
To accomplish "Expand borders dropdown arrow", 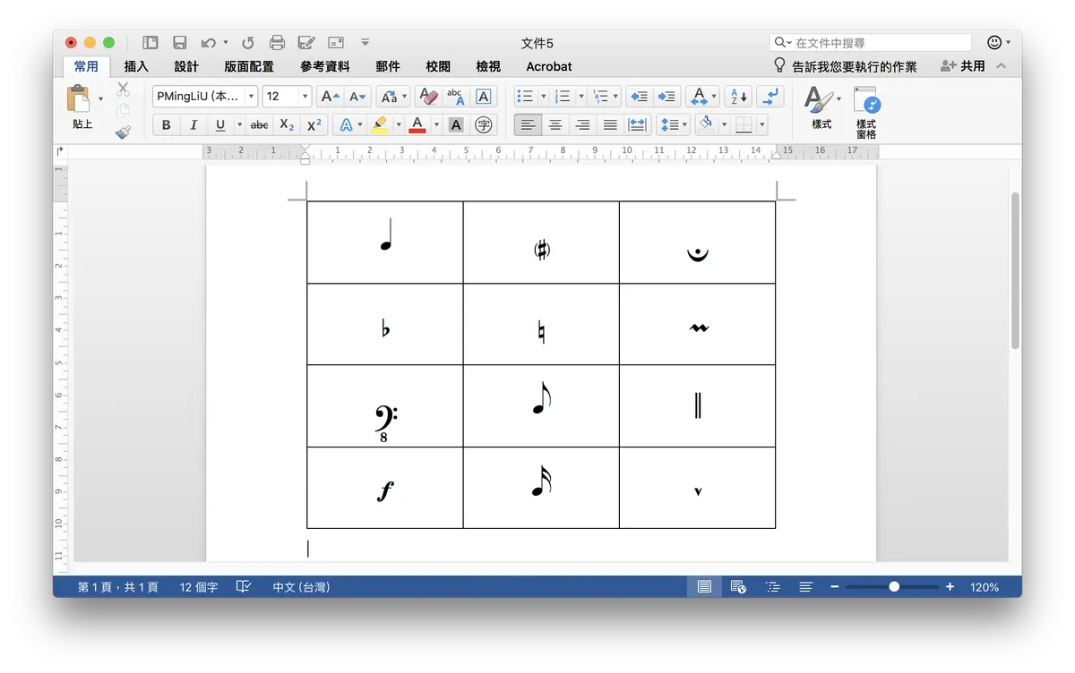I will (x=762, y=125).
